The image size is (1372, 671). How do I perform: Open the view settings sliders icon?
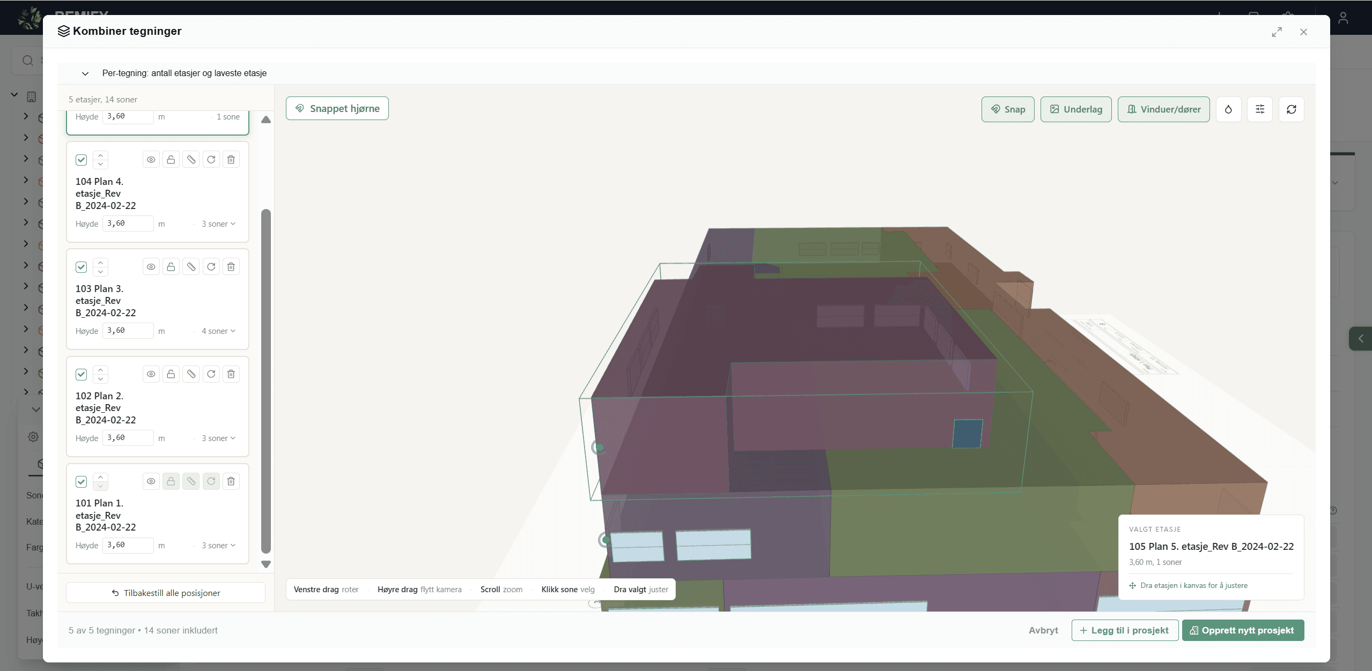pyautogui.click(x=1260, y=109)
